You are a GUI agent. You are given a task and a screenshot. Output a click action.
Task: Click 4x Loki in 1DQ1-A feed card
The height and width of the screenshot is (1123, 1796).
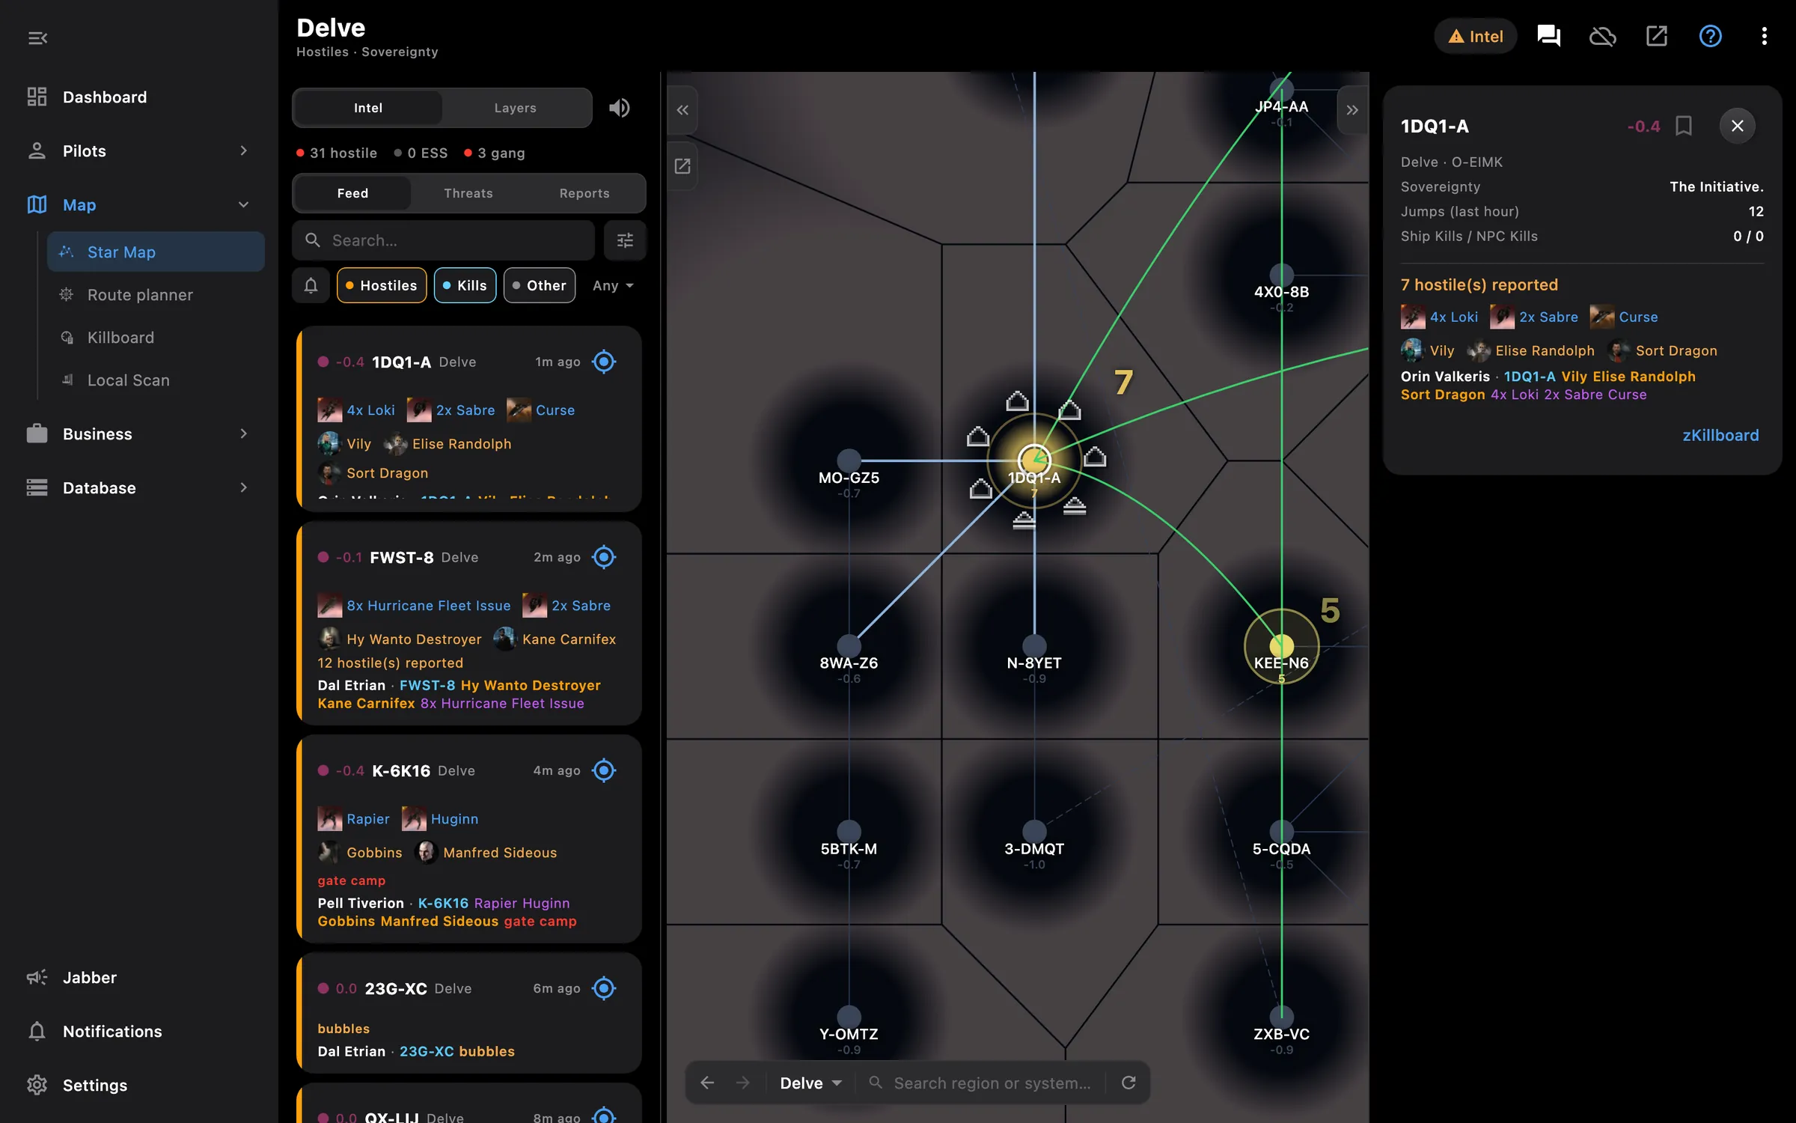(356, 410)
